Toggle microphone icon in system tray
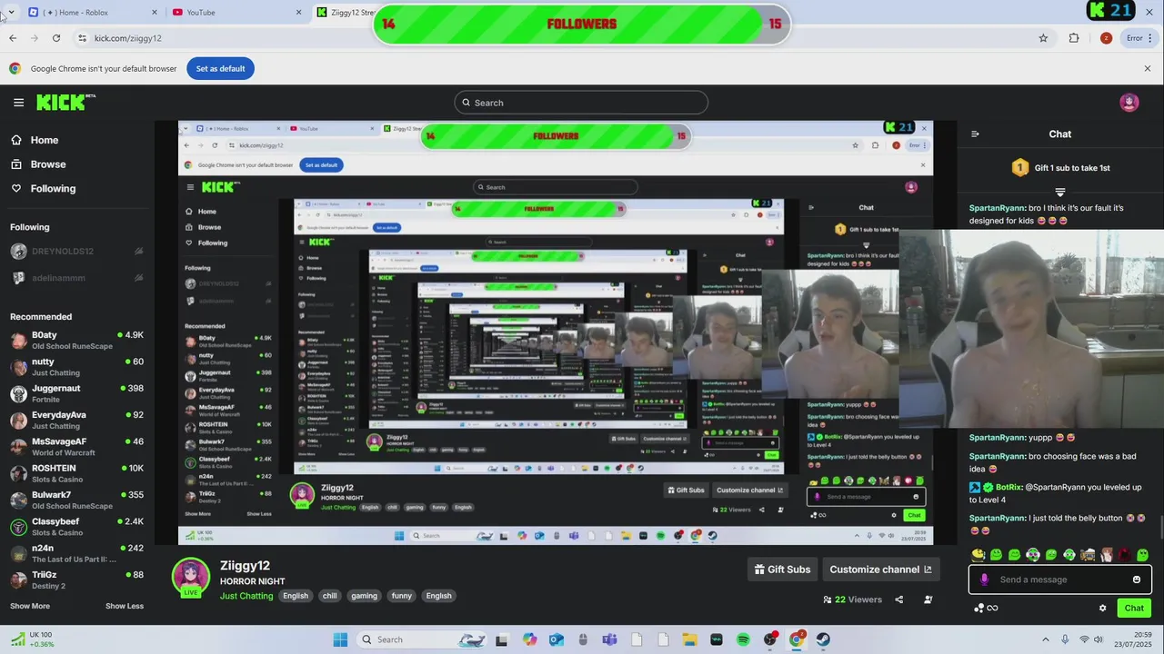Image resolution: width=1164 pixels, height=654 pixels. pyautogui.click(x=1065, y=639)
